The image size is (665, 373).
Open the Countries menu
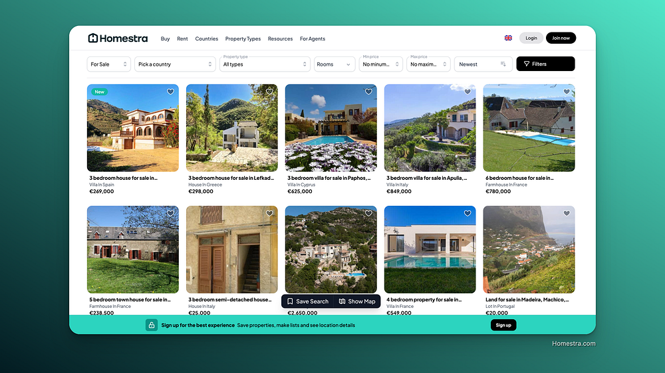click(x=207, y=38)
